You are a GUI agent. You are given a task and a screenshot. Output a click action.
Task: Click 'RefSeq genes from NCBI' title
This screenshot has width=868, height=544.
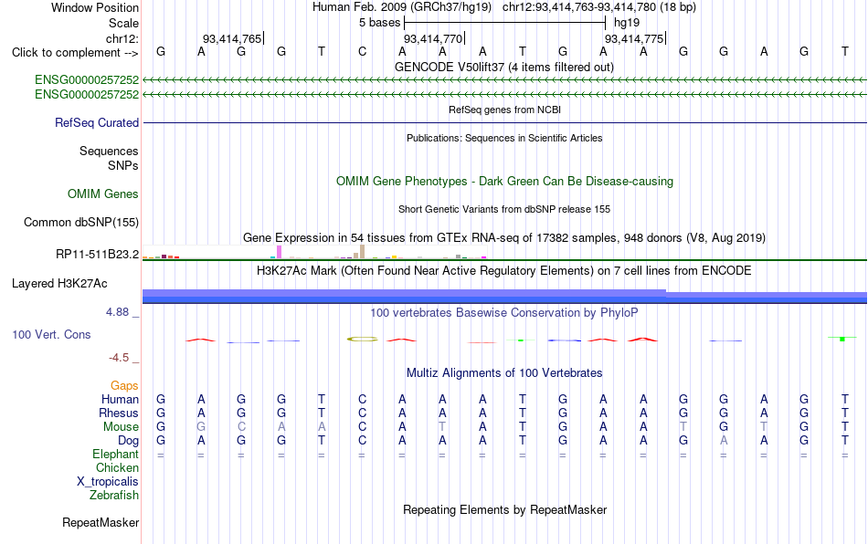505,110
